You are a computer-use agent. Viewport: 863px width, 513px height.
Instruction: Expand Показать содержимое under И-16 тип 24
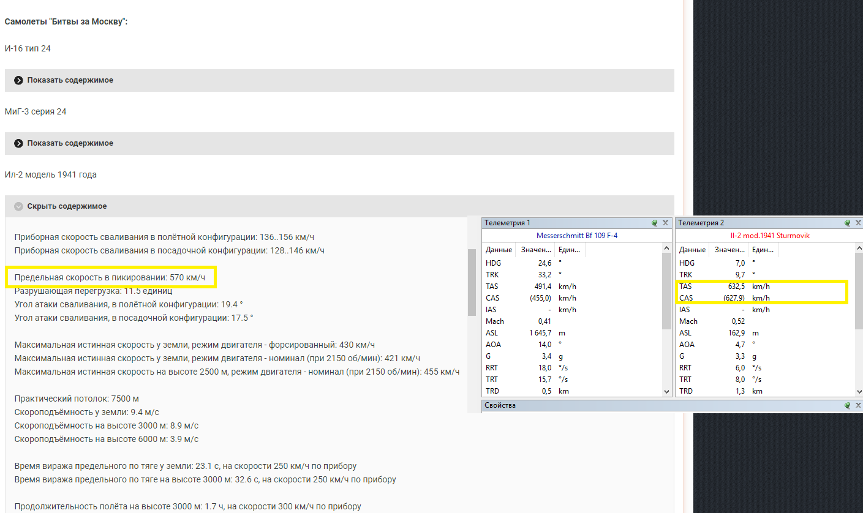click(70, 80)
